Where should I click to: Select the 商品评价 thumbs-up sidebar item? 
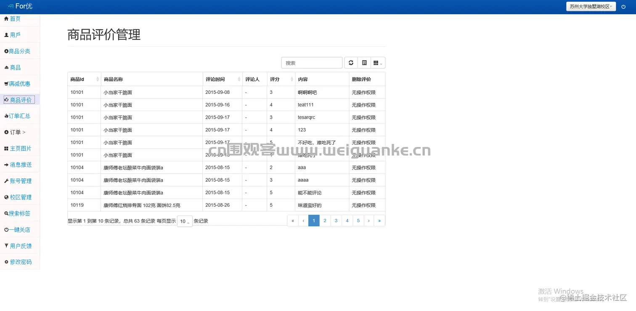pyautogui.click(x=19, y=100)
